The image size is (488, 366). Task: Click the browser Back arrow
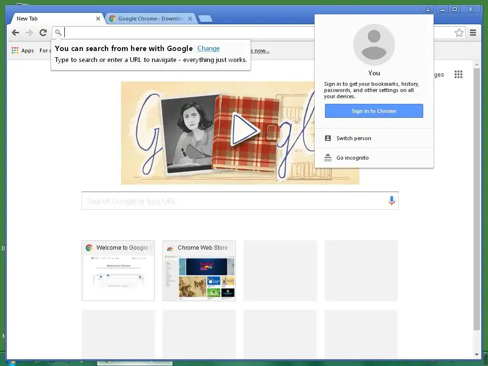click(x=15, y=32)
